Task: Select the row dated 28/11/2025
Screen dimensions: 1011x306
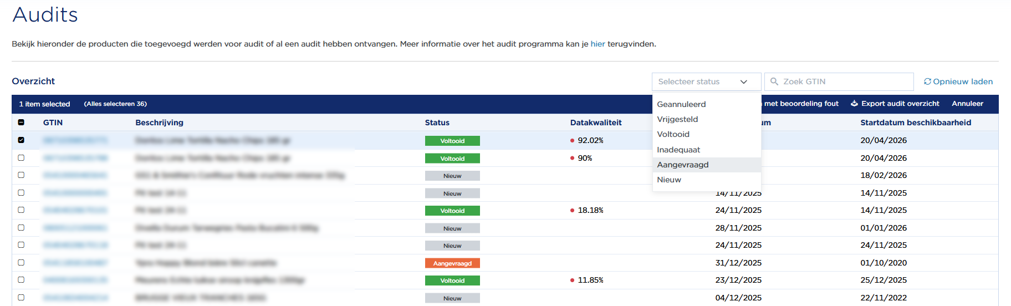Action: 21,228
